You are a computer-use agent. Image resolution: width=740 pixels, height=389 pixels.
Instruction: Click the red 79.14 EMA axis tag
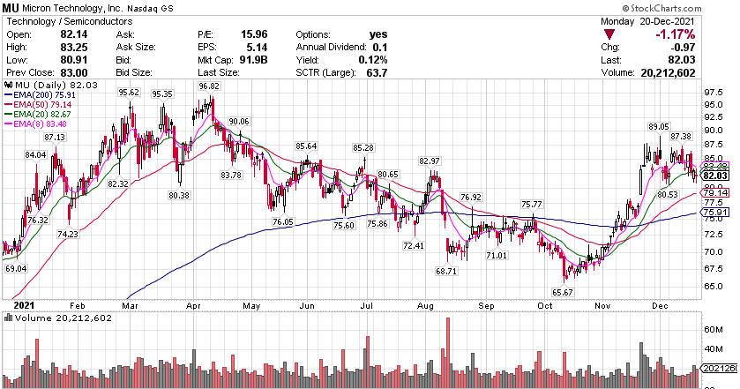[716, 192]
